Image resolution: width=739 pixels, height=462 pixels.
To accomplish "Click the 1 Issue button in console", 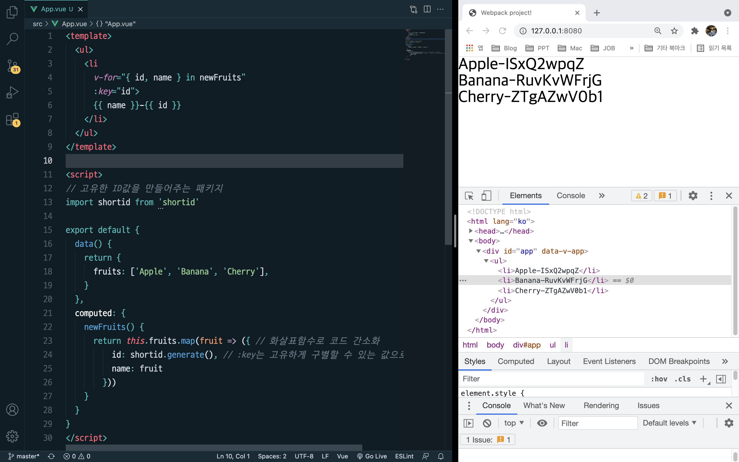I will click(488, 440).
